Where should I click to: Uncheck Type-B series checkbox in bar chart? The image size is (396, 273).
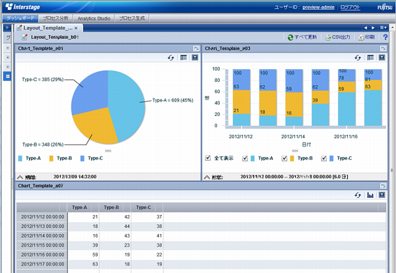[x=285, y=158]
